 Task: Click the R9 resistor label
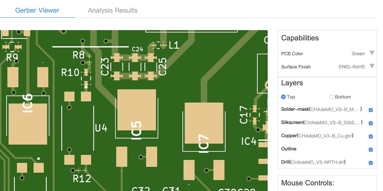coord(12,58)
